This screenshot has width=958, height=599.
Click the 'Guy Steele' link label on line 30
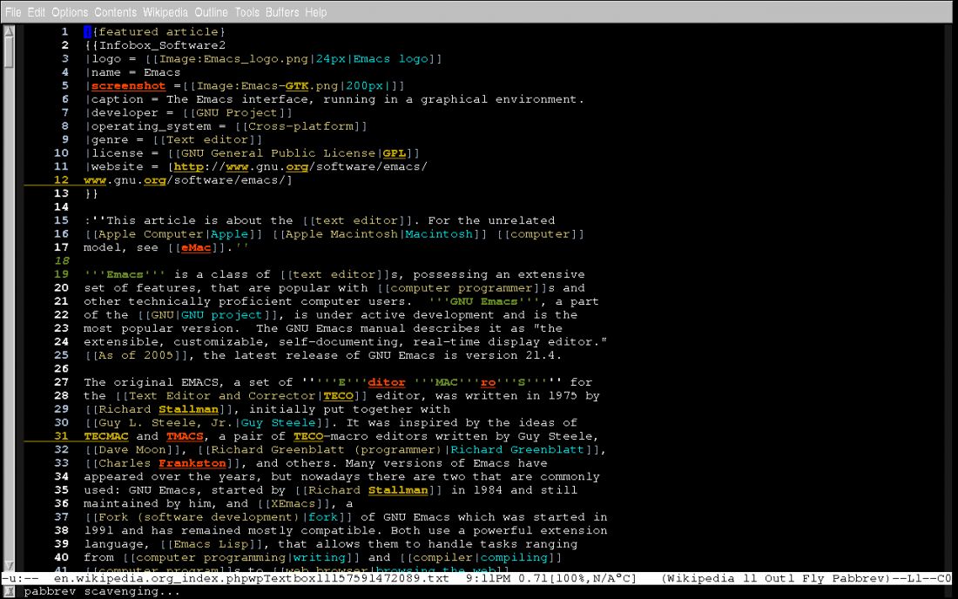[278, 422]
